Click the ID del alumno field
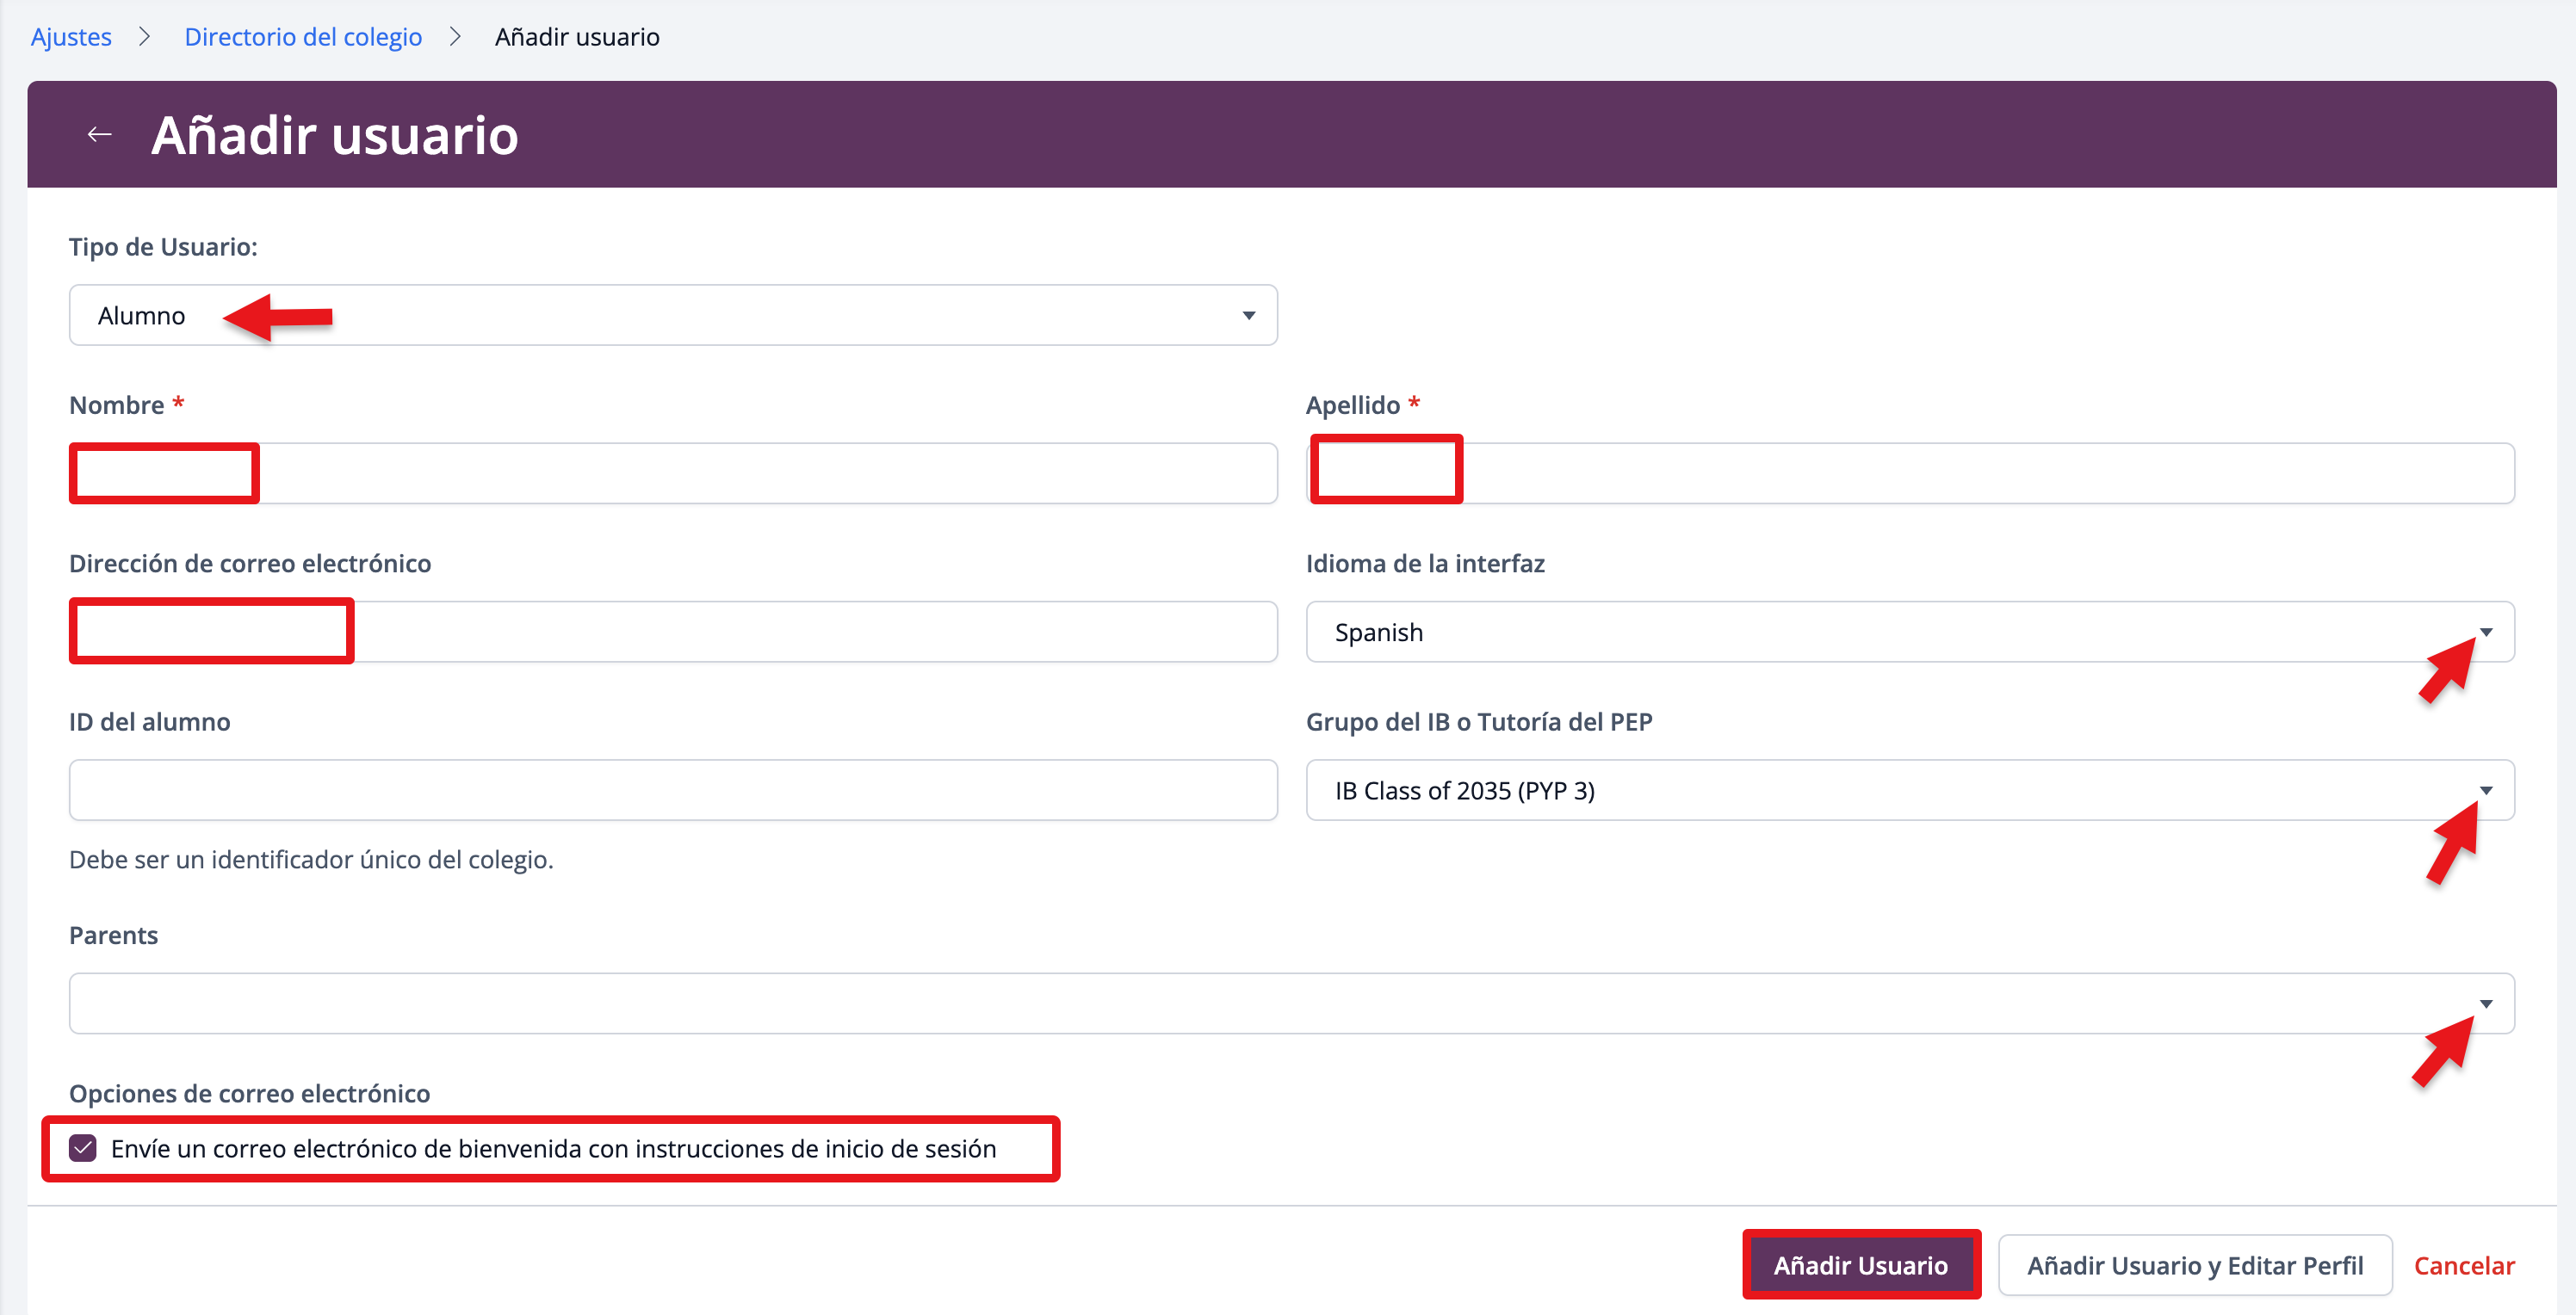This screenshot has width=2576, height=1315. pyautogui.click(x=672, y=790)
